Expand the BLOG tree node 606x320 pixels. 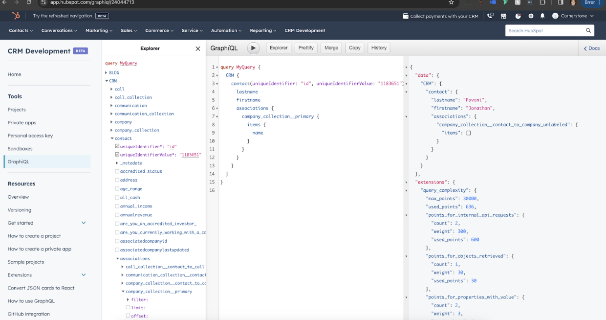pyautogui.click(x=106, y=72)
